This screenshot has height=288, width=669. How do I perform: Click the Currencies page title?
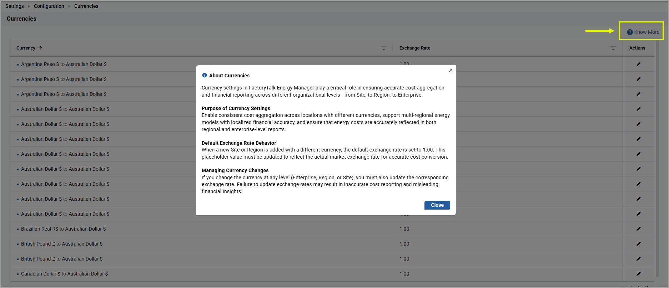(x=21, y=19)
